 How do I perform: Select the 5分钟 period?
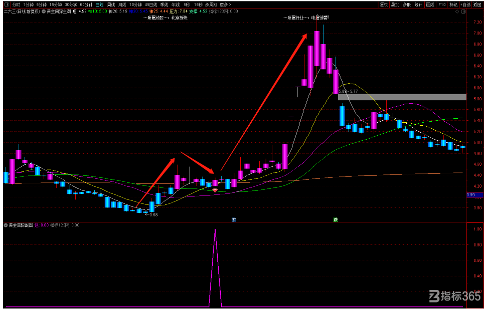41,5
